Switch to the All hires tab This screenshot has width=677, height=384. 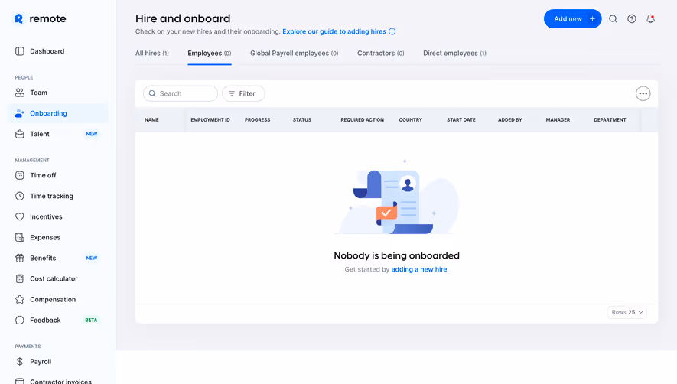[x=152, y=53]
